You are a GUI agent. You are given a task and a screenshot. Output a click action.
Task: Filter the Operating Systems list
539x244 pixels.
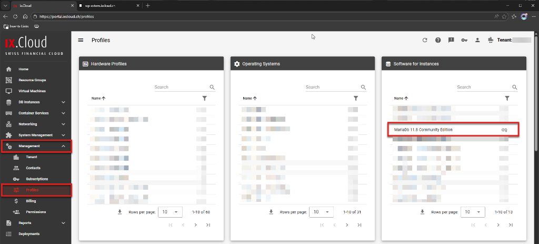pos(356,99)
